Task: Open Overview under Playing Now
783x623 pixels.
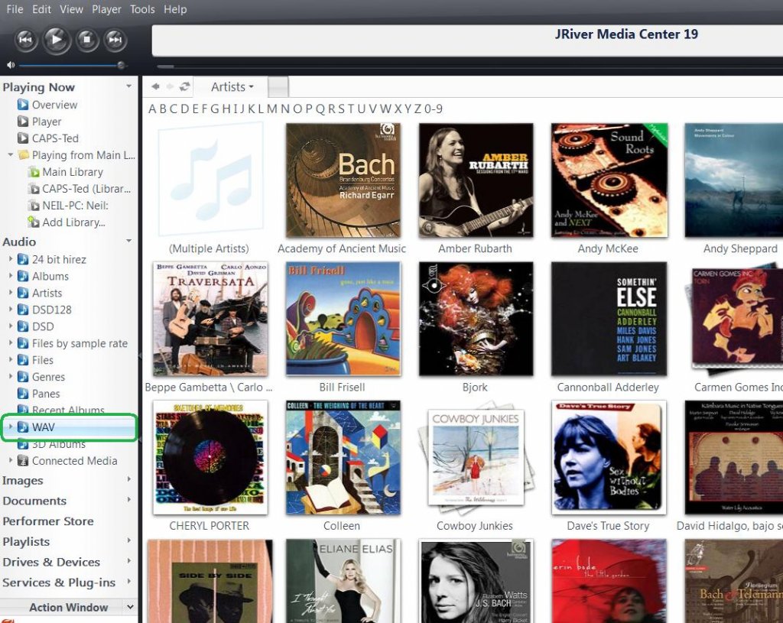Action: point(54,105)
